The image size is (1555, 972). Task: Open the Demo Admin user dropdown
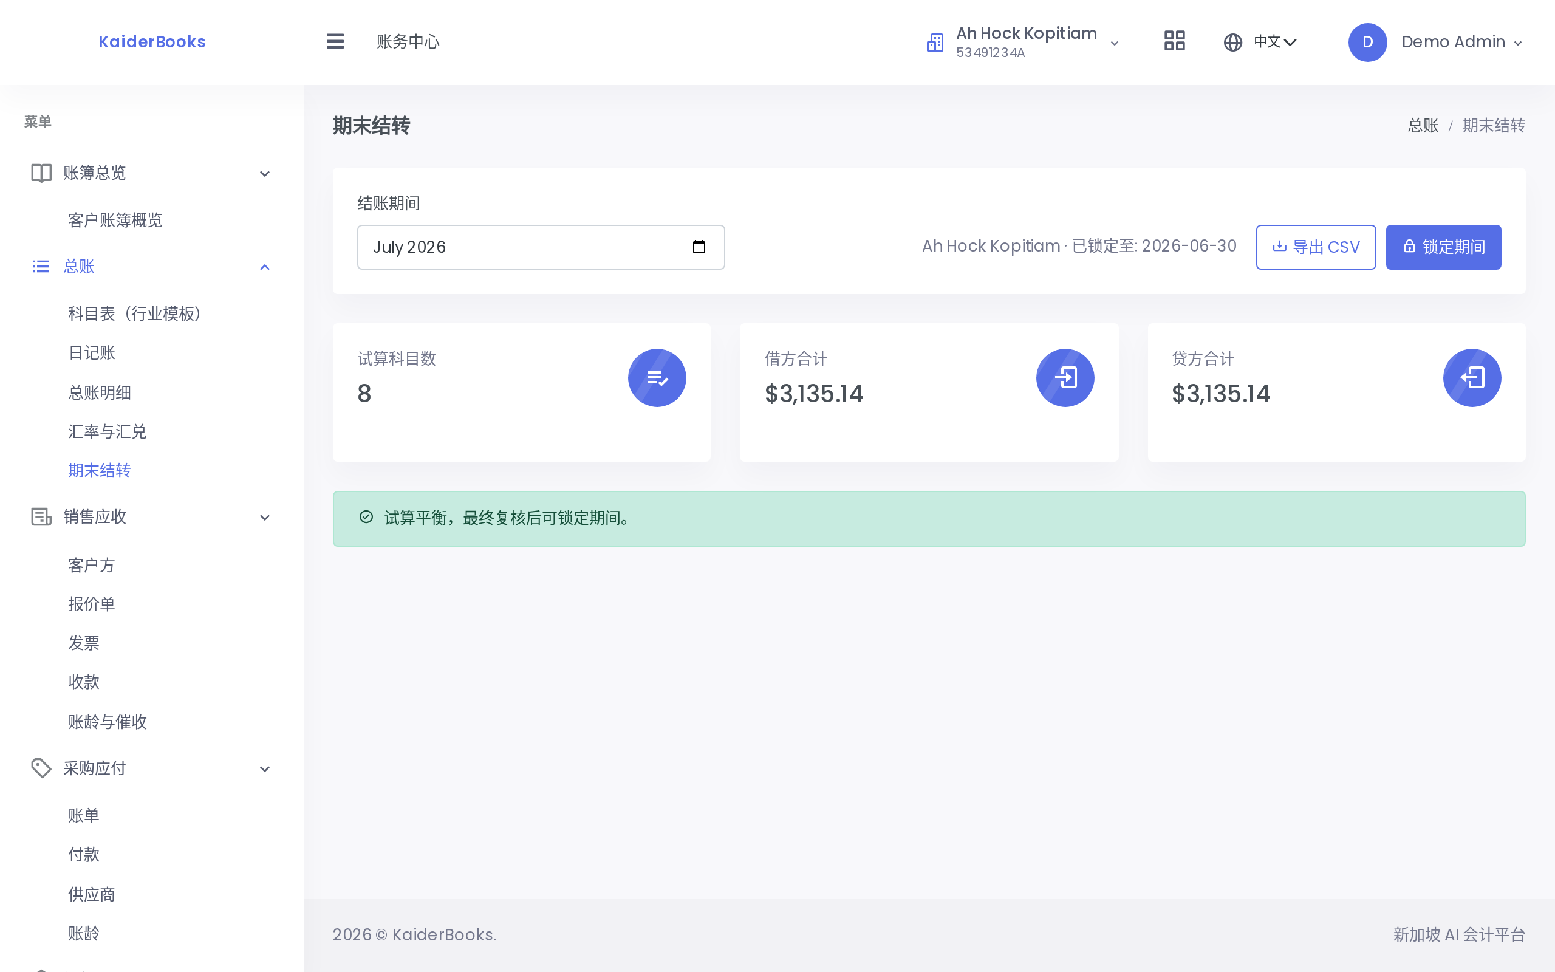[x=1435, y=43]
